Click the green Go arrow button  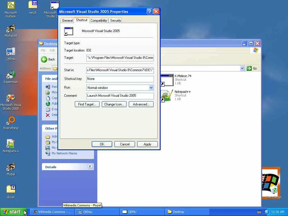click(x=249, y=68)
